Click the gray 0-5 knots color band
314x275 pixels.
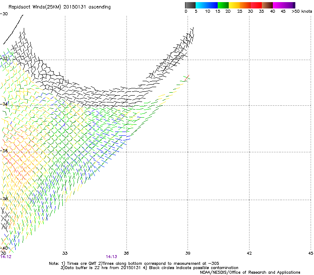coord(190,5)
